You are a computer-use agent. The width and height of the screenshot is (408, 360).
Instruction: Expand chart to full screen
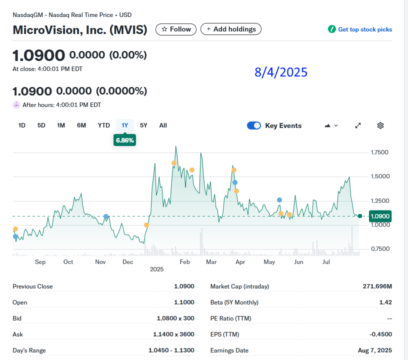358,125
